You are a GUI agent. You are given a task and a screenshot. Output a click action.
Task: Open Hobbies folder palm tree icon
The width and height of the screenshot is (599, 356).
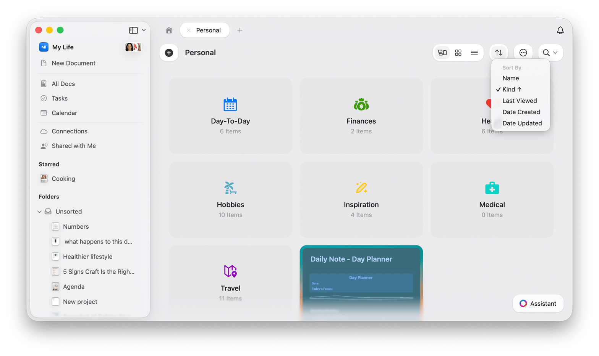point(230,188)
